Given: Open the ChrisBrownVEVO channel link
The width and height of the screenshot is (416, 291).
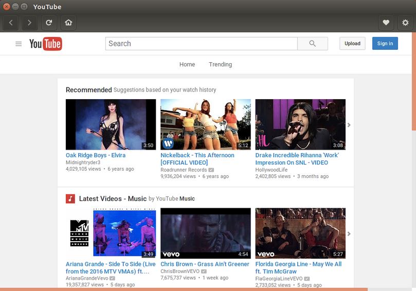Looking at the screenshot, I should (x=180, y=271).
